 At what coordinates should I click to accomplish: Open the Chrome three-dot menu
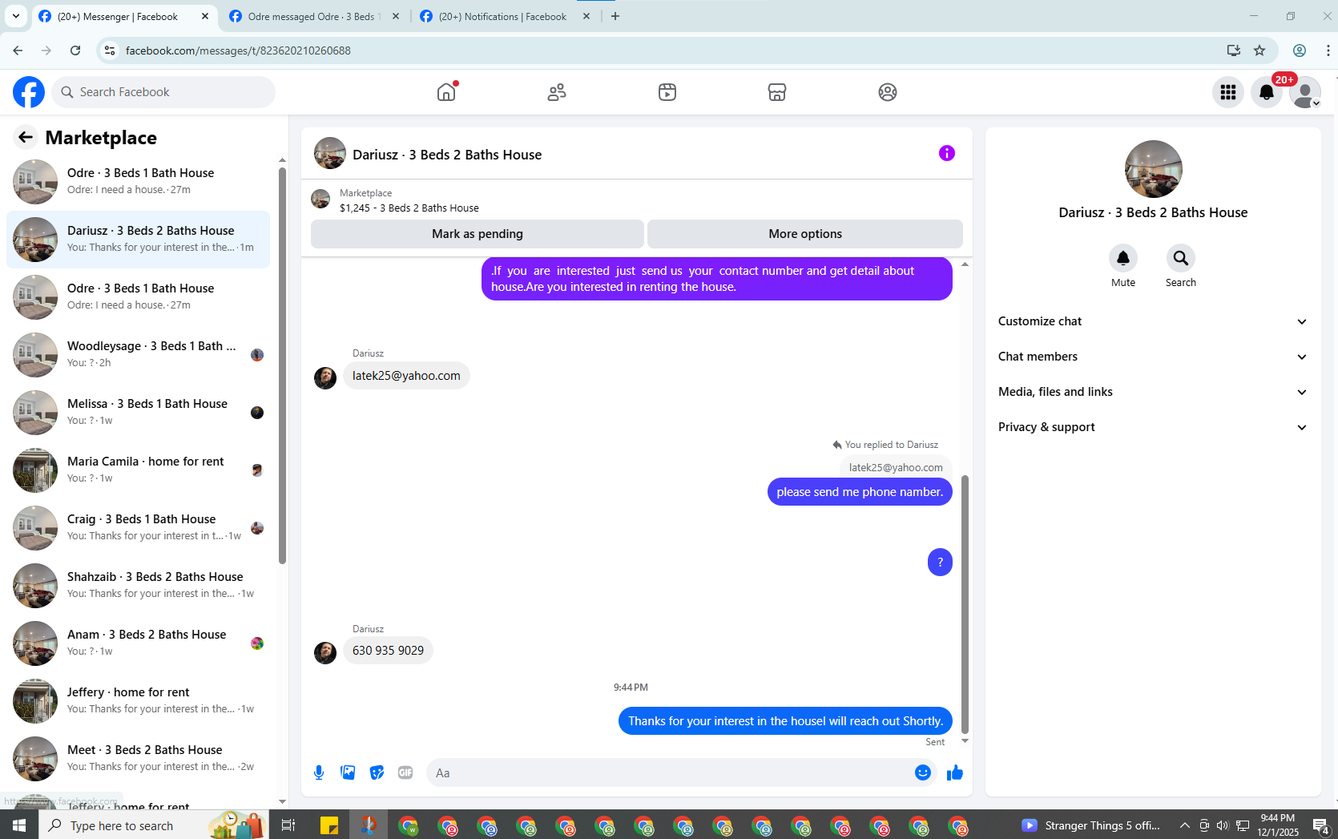coord(1328,50)
